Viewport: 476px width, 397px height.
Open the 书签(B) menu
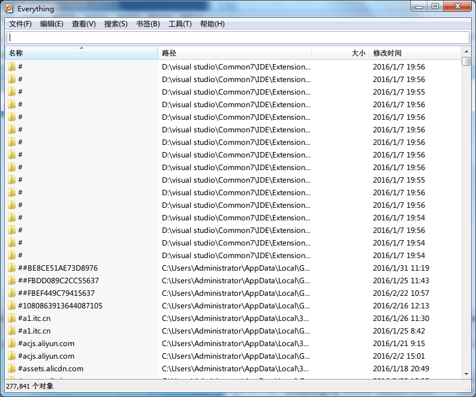pyautogui.click(x=148, y=24)
